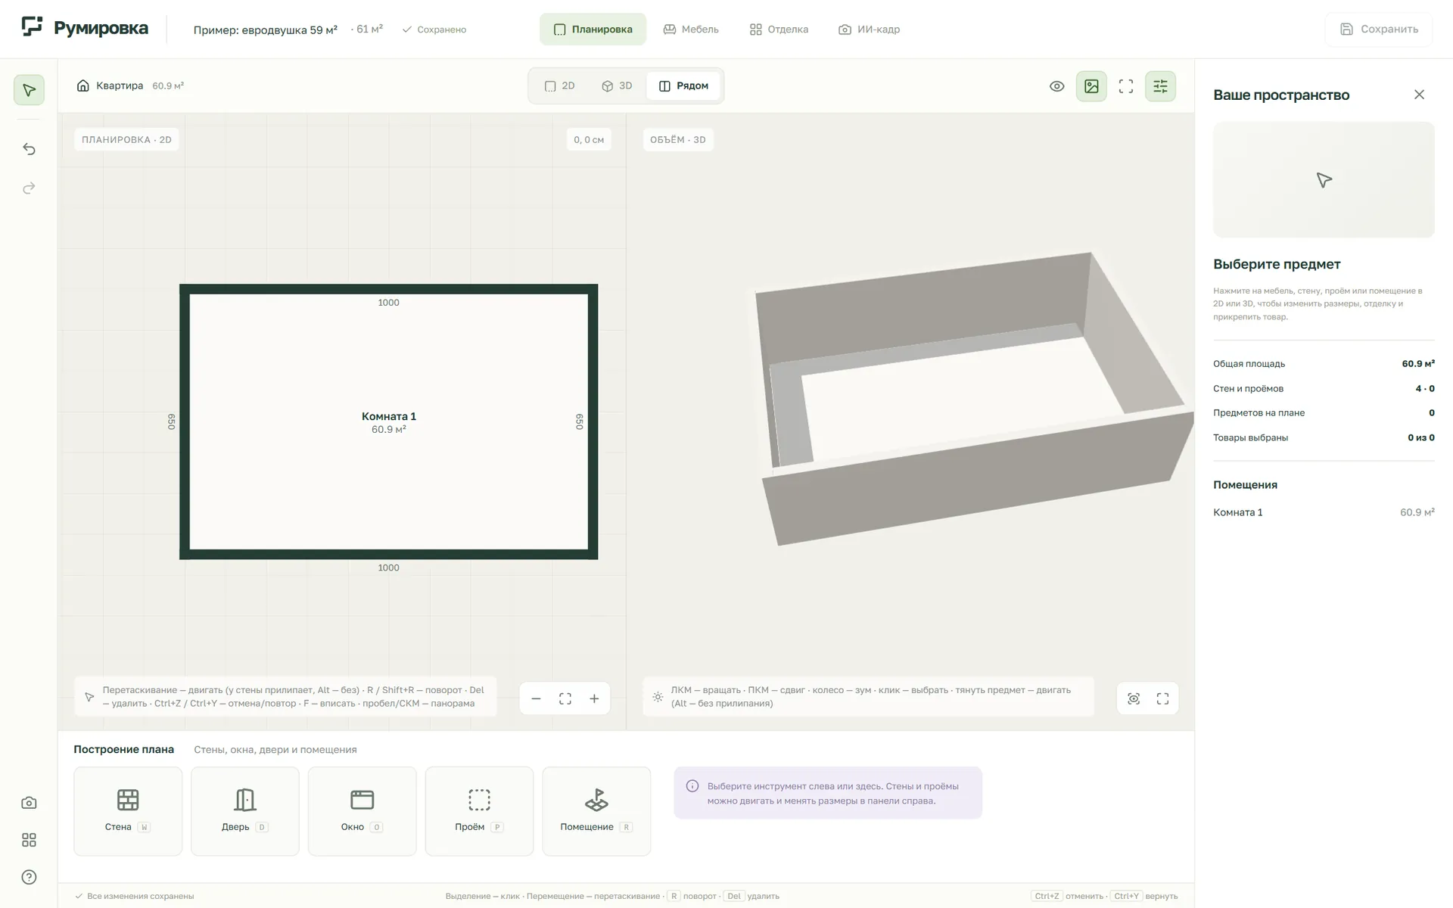Switch to the 3D view mode
The height and width of the screenshot is (908, 1453).
[617, 86]
